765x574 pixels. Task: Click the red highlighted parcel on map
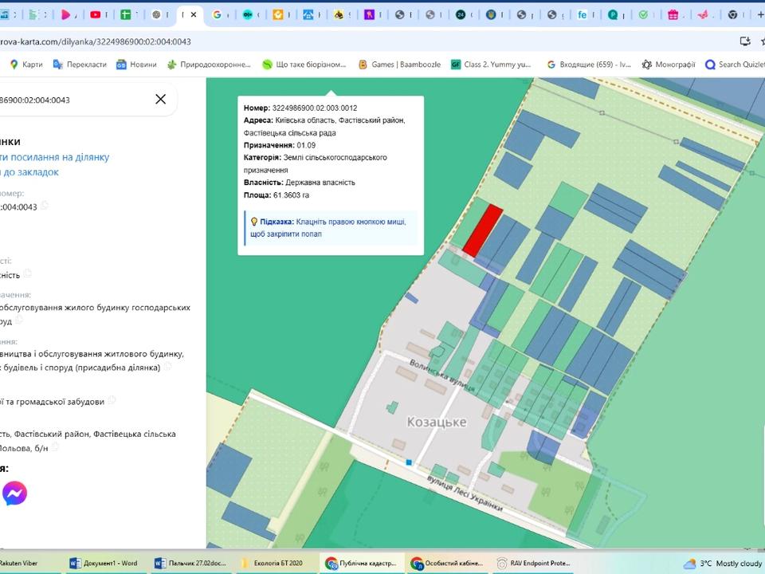484,230
